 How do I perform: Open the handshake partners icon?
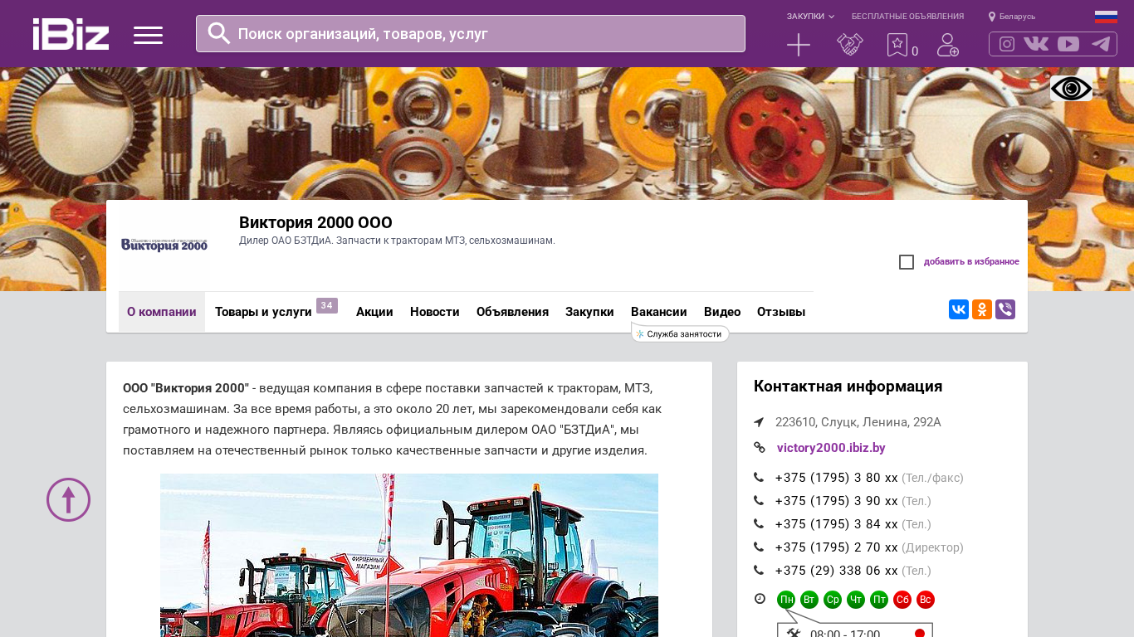849,45
